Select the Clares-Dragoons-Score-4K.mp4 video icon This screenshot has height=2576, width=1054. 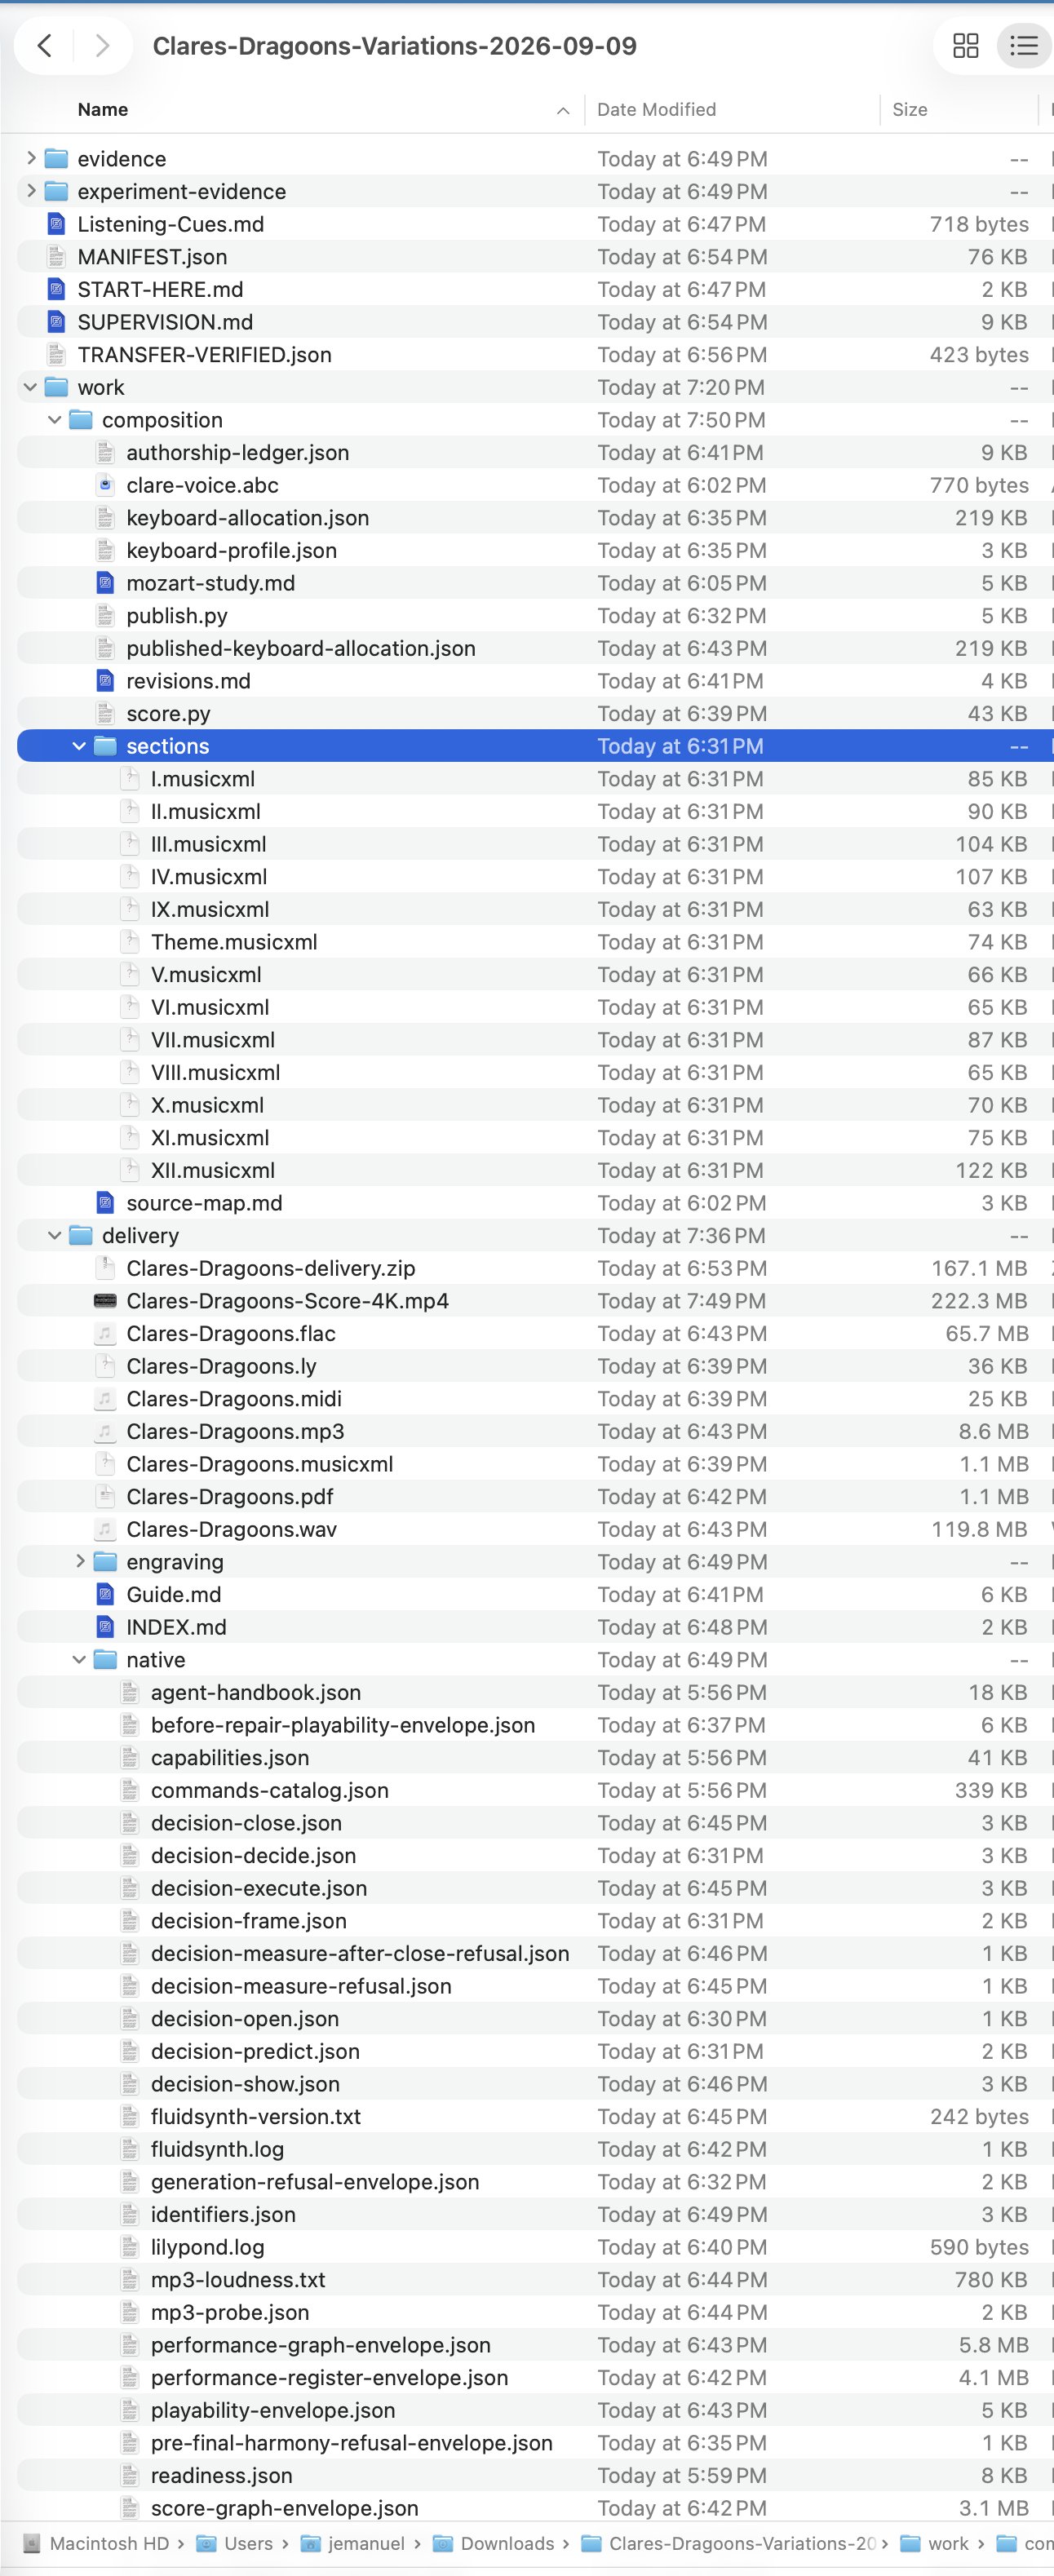[105, 1301]
